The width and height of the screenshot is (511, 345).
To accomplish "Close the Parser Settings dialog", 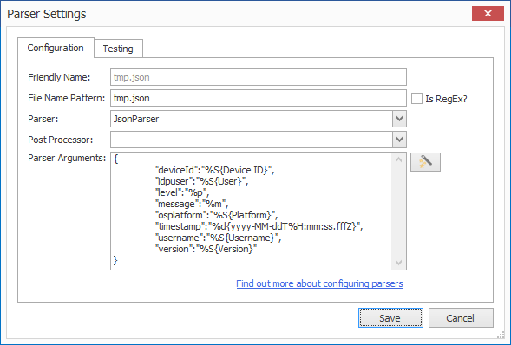I will coord(488,13).
